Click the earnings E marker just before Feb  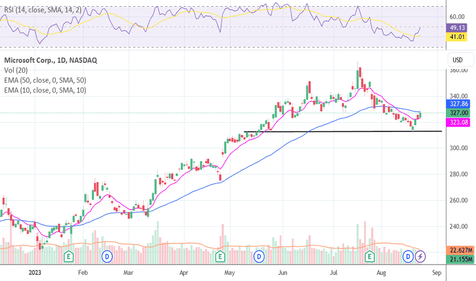[68, 256]
